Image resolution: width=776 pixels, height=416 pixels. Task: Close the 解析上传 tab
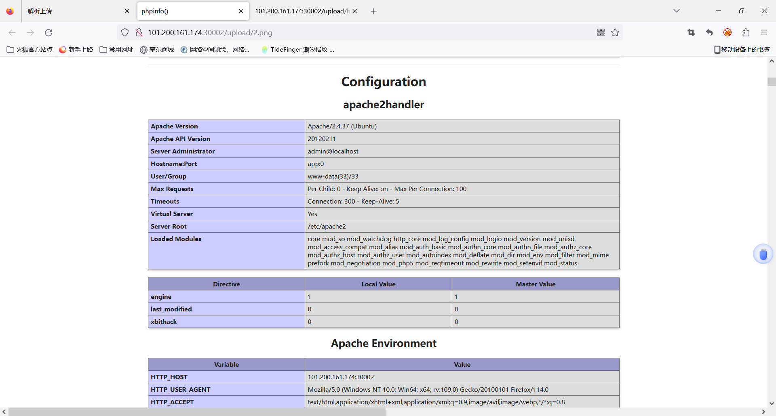click(x=127, y=11)
